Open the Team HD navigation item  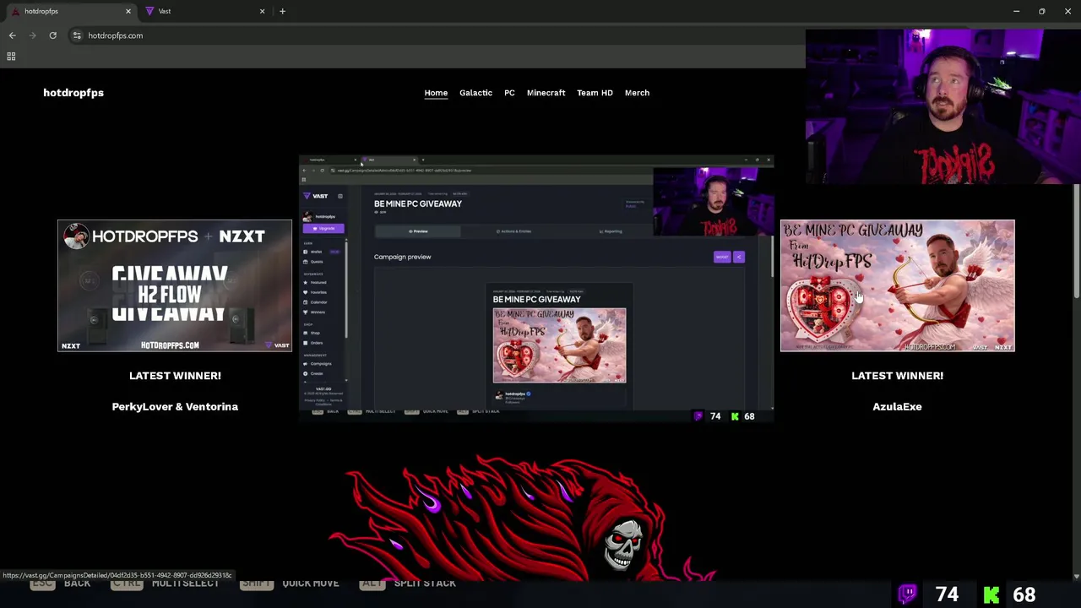[x=595, y=93]
